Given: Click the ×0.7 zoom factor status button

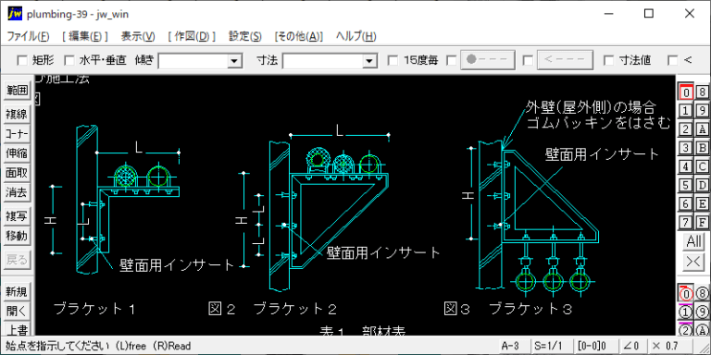Looking at the screenshot, I should pos(671,347).
